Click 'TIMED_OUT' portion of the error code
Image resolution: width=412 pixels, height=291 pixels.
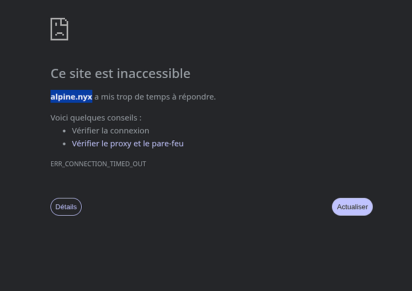point(128,164)
